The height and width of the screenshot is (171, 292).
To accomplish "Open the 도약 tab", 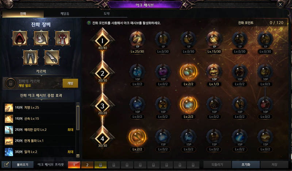I will pyautogui.click(x=107, y=14).
